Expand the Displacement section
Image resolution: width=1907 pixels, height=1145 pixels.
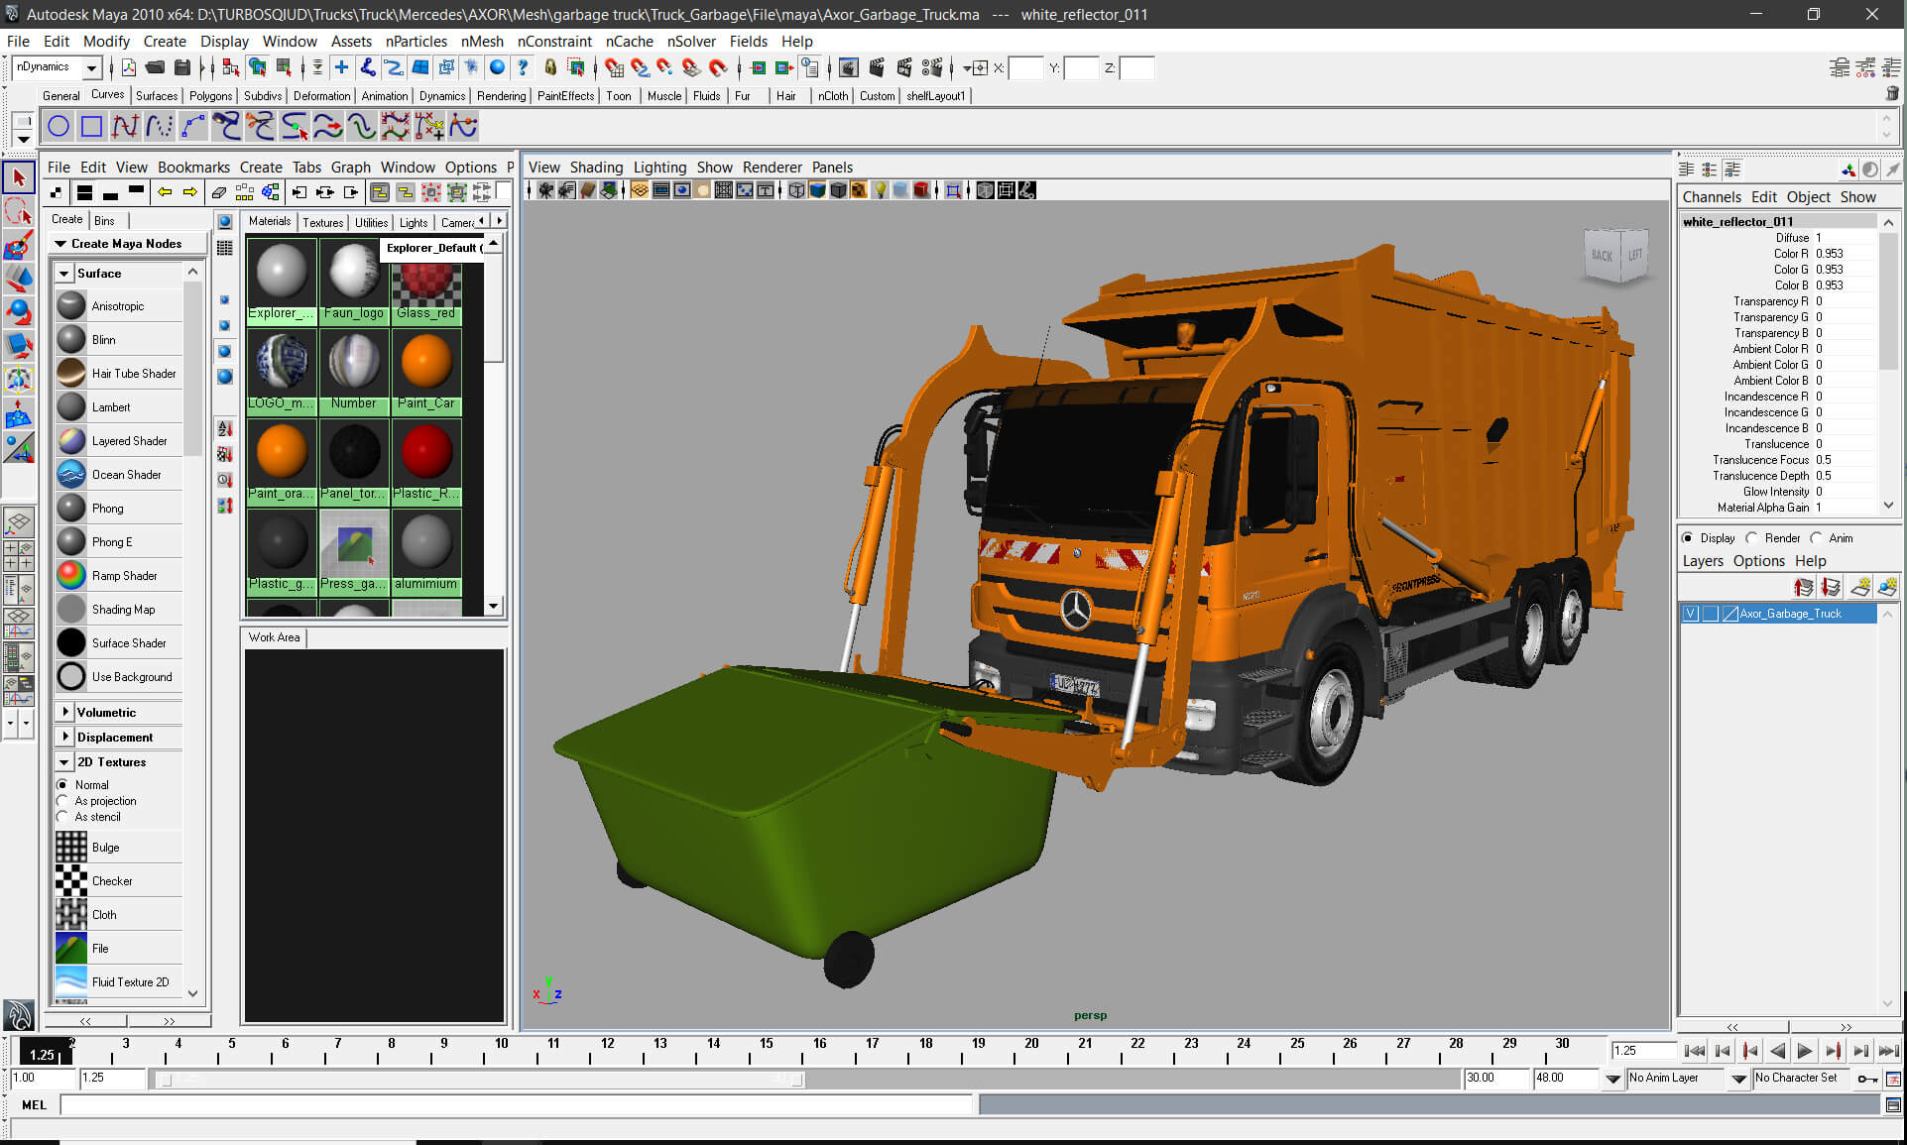[x=64, y=738]
